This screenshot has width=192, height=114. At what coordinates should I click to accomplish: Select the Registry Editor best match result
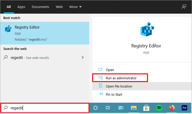pyautogui.click(x=45, y=33)
